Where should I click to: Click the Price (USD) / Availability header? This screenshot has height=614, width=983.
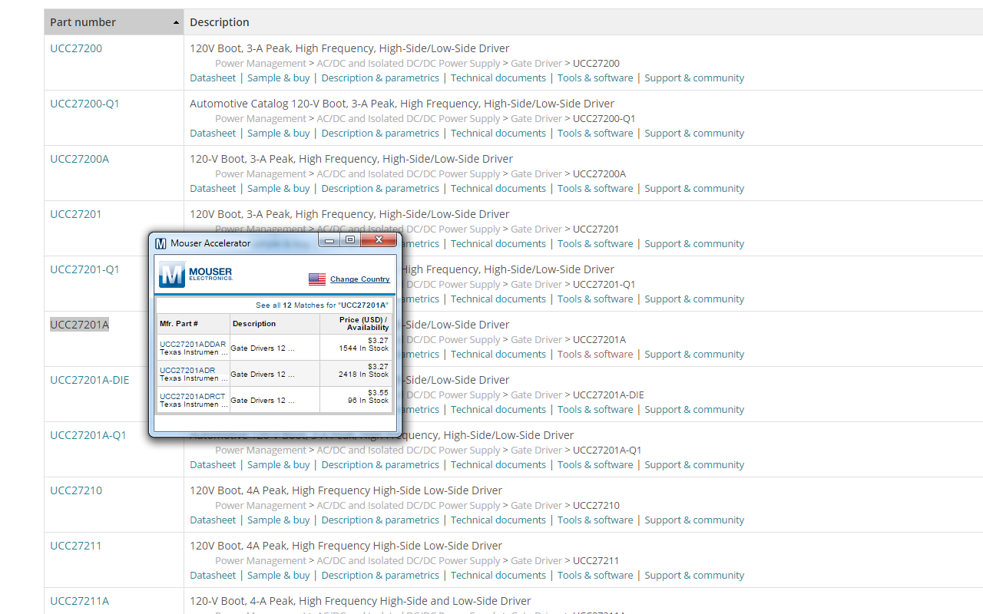(364, 323)
